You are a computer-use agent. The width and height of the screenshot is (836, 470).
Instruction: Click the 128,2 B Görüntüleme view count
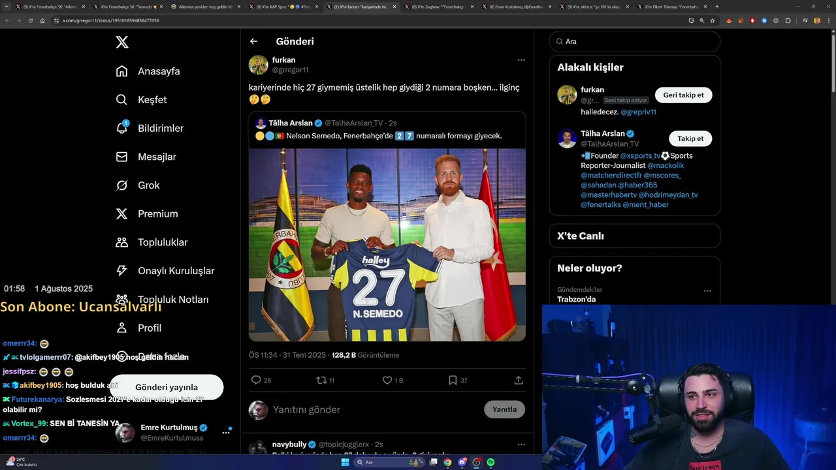(365, 355)
